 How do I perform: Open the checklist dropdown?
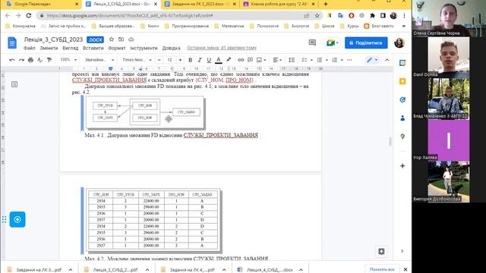click(306, 60)
